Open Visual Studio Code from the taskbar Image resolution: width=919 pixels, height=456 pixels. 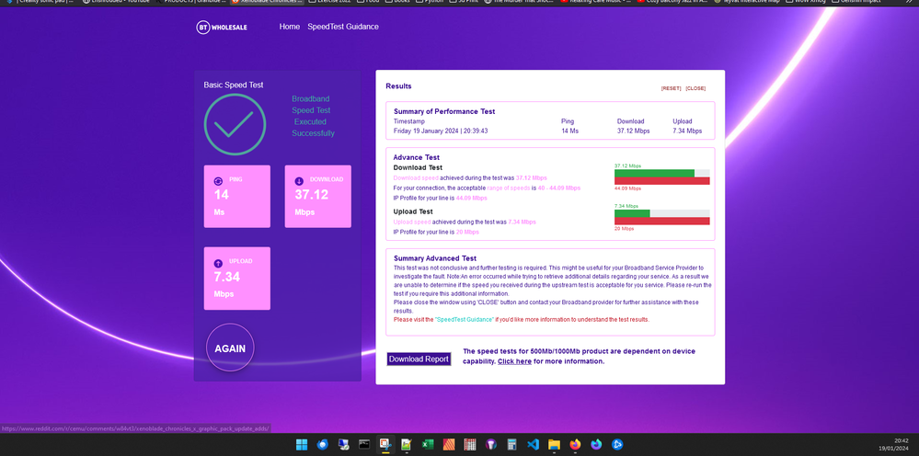click(533, 445)
